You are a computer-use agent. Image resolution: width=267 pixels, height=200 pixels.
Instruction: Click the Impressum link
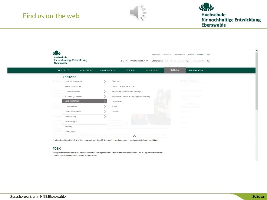coord(155,54)
